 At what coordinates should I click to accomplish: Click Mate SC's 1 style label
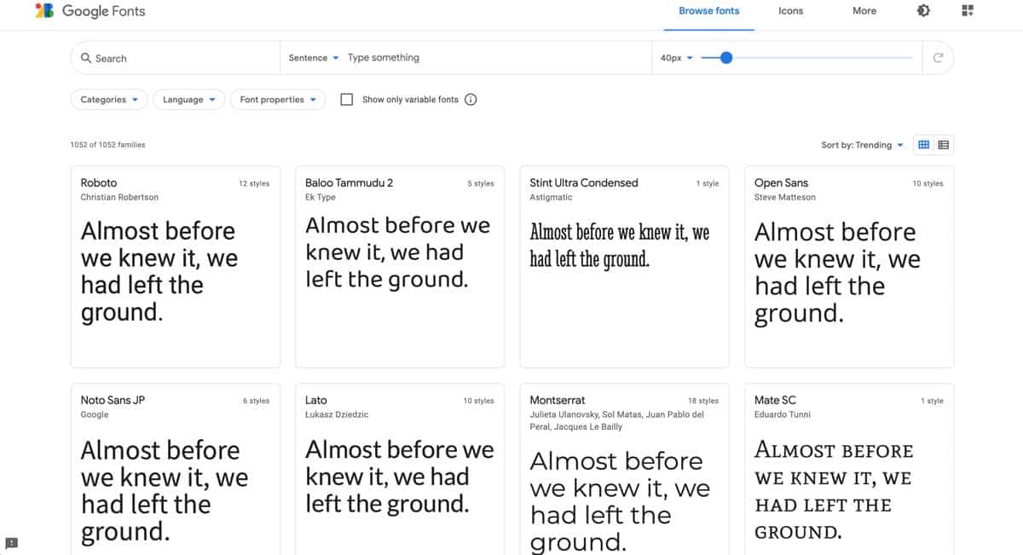click(932, 401)
